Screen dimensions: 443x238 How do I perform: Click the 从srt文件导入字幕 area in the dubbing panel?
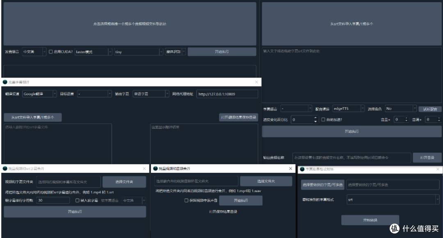coord(352,24)
